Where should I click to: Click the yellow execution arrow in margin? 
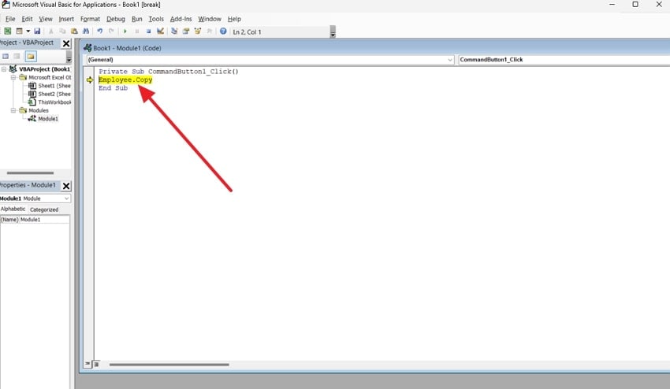(89, 80)
